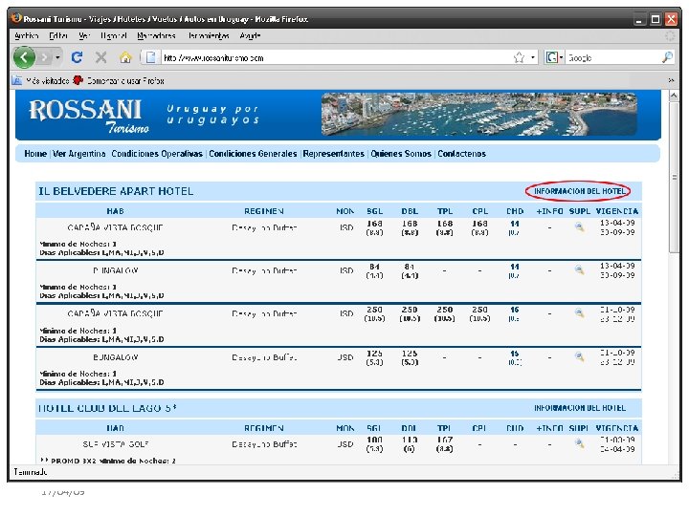This screenshot has height=516, width=689.
Task: Open the Archivo menu
Action: (x=27, y=35)
